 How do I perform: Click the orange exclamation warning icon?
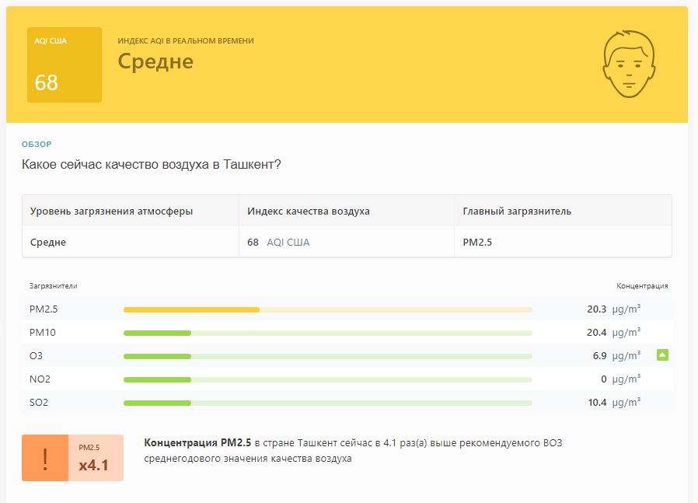click(45, 458)
